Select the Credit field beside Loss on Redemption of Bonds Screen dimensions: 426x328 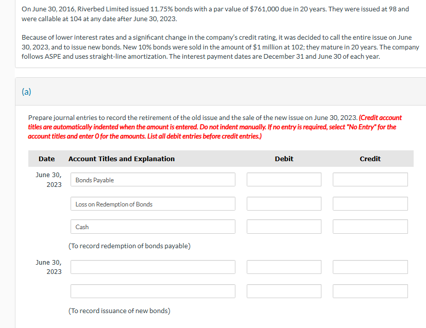click(x=370, y=203)
